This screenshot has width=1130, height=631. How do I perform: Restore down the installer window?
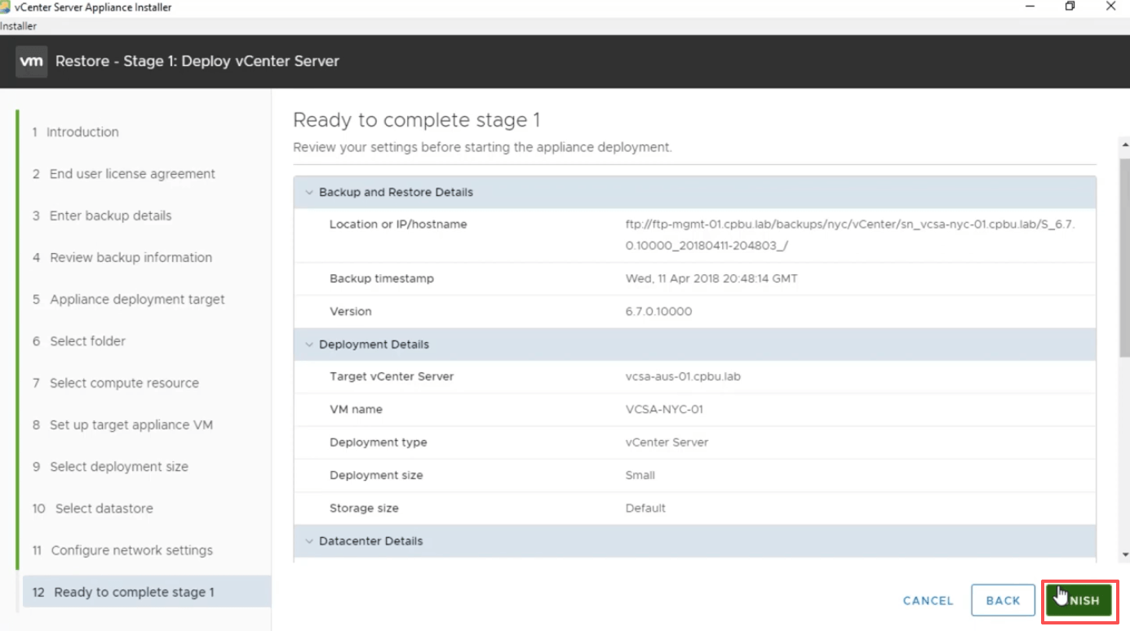[1070, 7]
